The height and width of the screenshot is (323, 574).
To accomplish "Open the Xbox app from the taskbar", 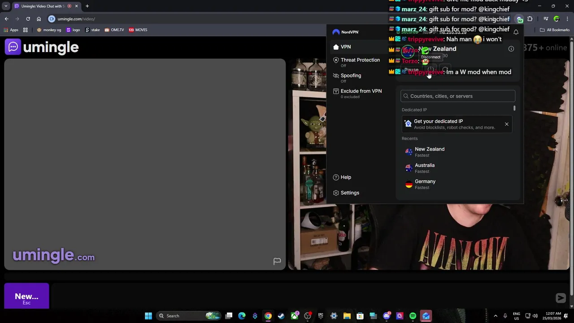I will coord(295,316).
